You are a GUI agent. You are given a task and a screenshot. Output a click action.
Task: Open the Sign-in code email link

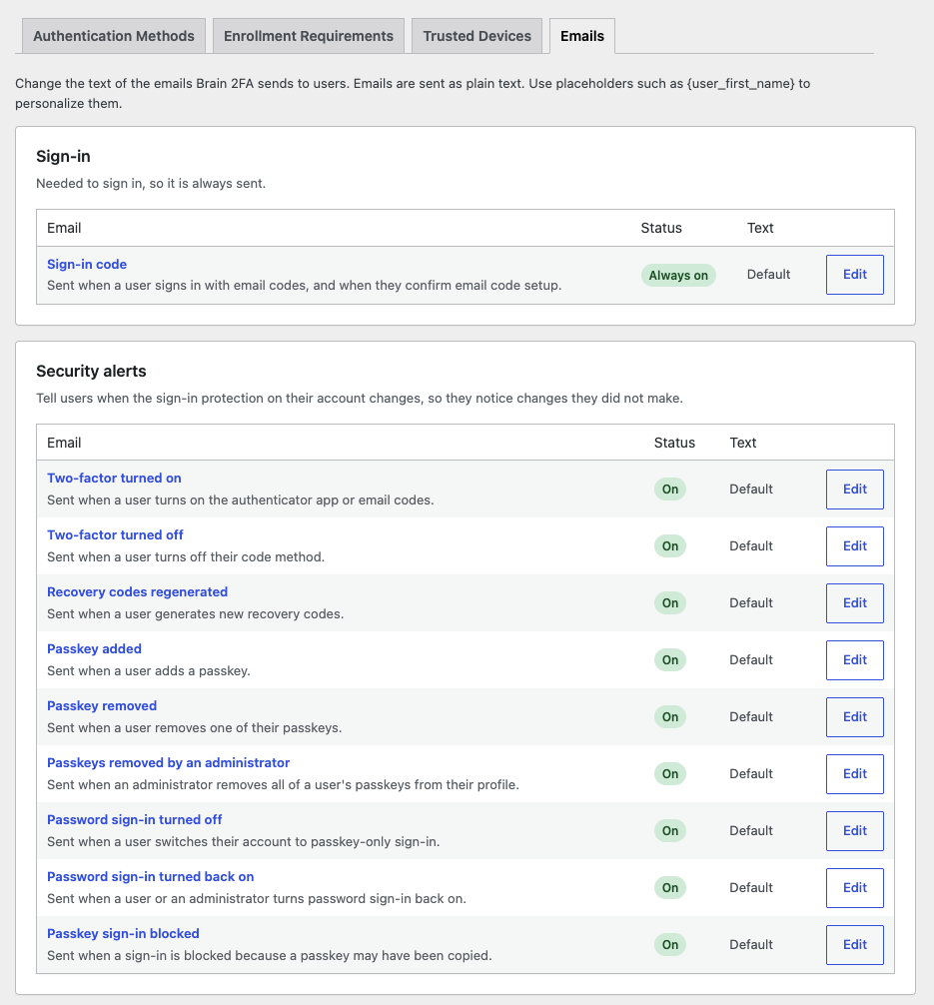(x=87, y=264)
